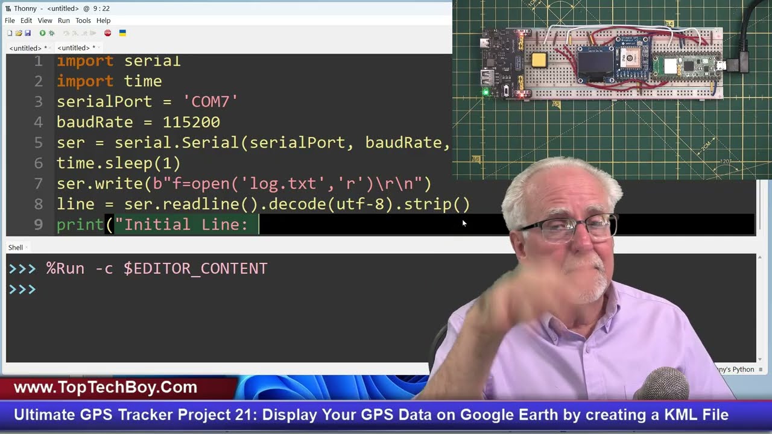Click the Ukraine flag support icon

coord(122,33)
